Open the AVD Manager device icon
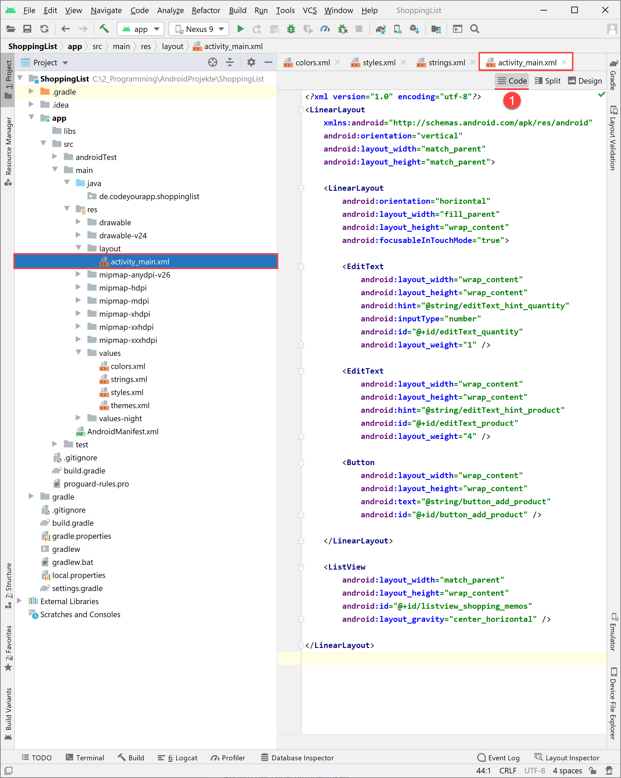 tap(398, 29)
